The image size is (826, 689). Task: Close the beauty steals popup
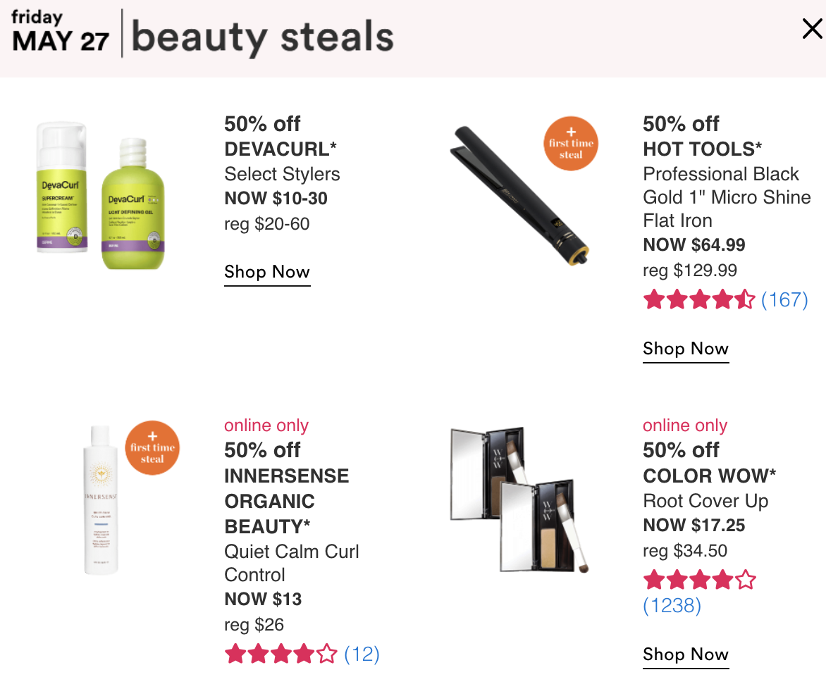coord(812,28)
